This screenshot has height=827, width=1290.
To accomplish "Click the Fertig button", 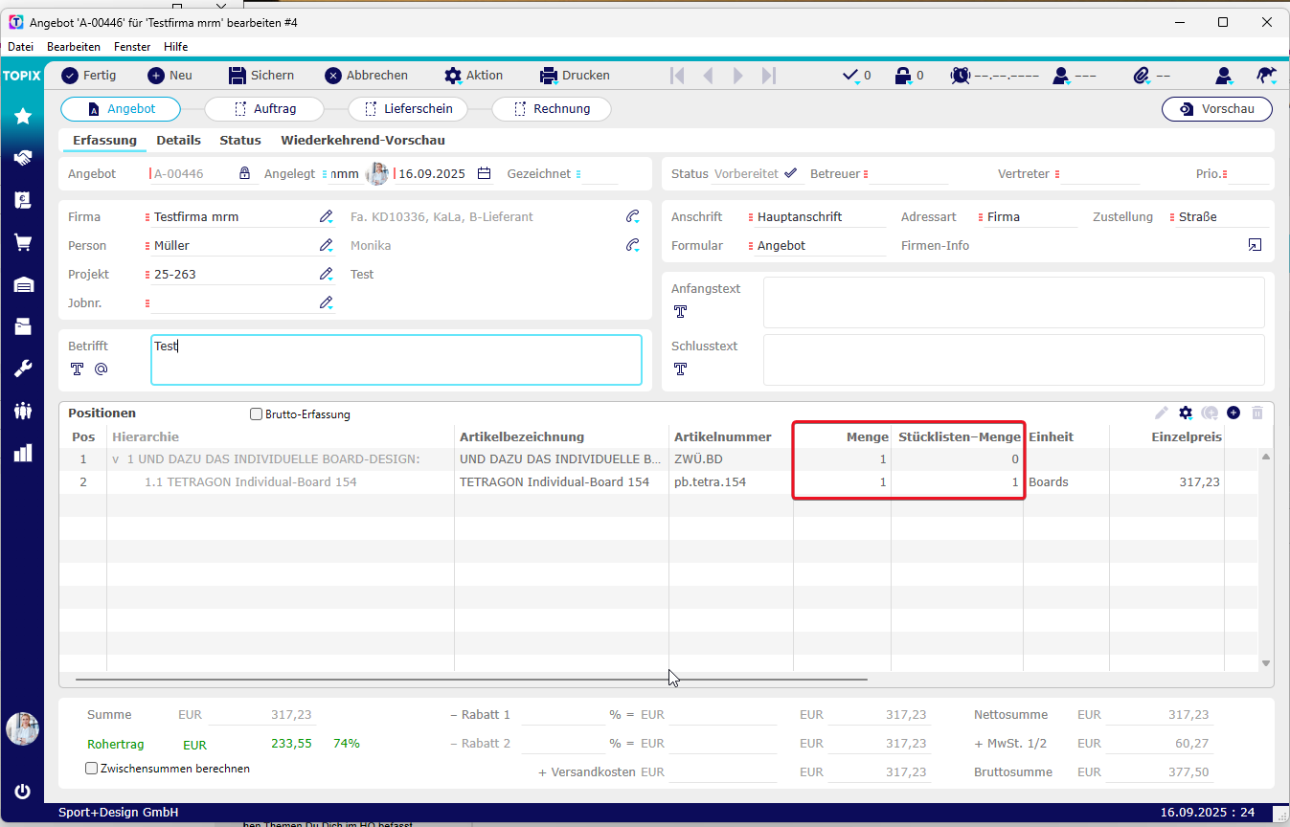I will point(88,75).
